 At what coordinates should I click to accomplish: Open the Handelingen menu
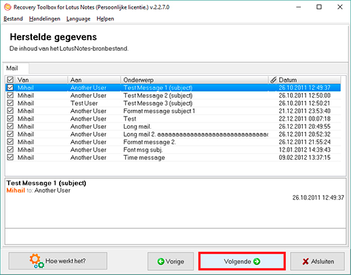click(x=45, y=19)
